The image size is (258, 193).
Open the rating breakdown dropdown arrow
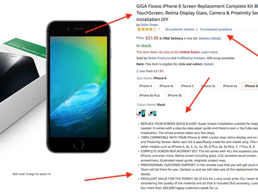[159, 29]
